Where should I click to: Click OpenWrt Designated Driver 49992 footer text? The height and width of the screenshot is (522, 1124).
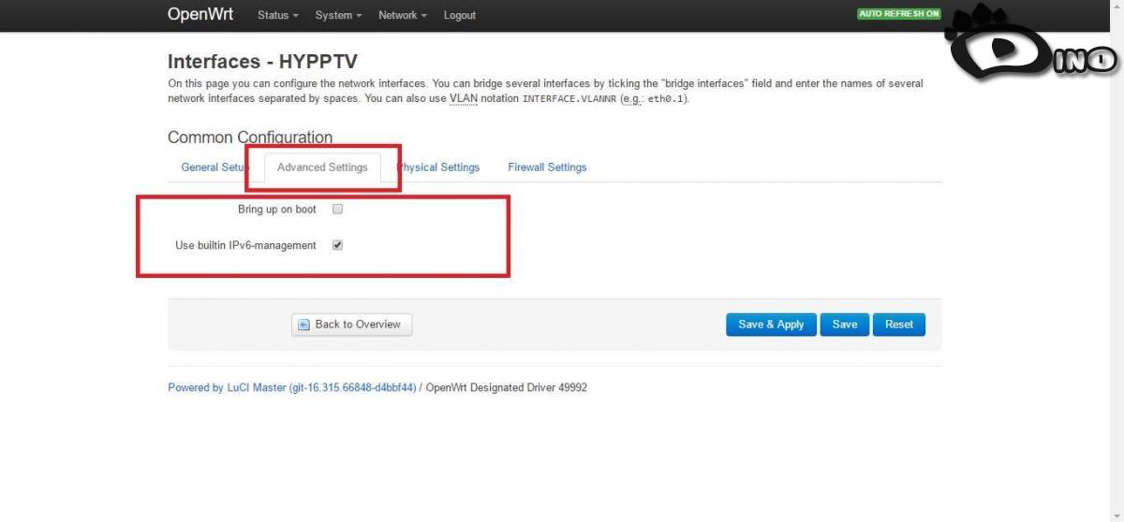[507, 387]
